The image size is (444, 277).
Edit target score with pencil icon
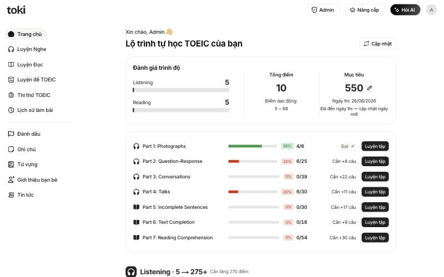pos(370,88)
